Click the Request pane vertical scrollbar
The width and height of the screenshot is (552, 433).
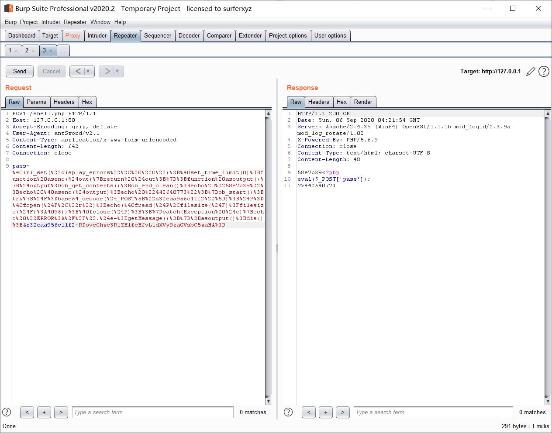click(268, 258)
